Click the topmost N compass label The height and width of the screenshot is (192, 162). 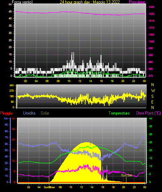[153, 85]
